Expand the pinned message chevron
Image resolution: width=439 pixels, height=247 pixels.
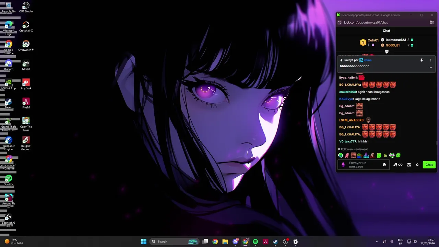(x=431, y=67)
